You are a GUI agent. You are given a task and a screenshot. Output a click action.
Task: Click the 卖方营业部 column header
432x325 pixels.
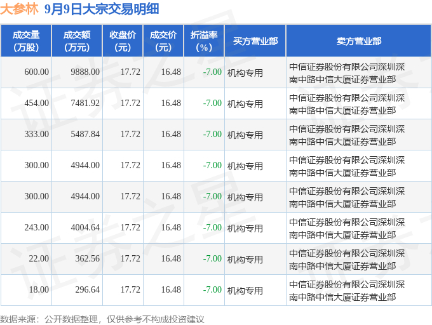click(x=359, y=41)
